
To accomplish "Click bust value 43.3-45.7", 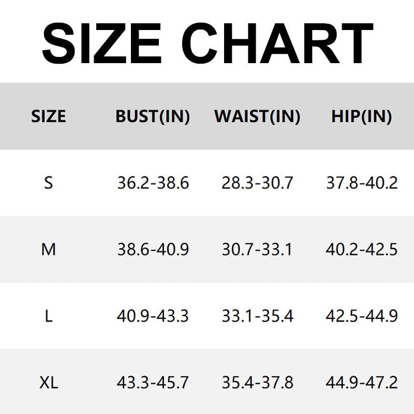I will click(x=153, y=383).
